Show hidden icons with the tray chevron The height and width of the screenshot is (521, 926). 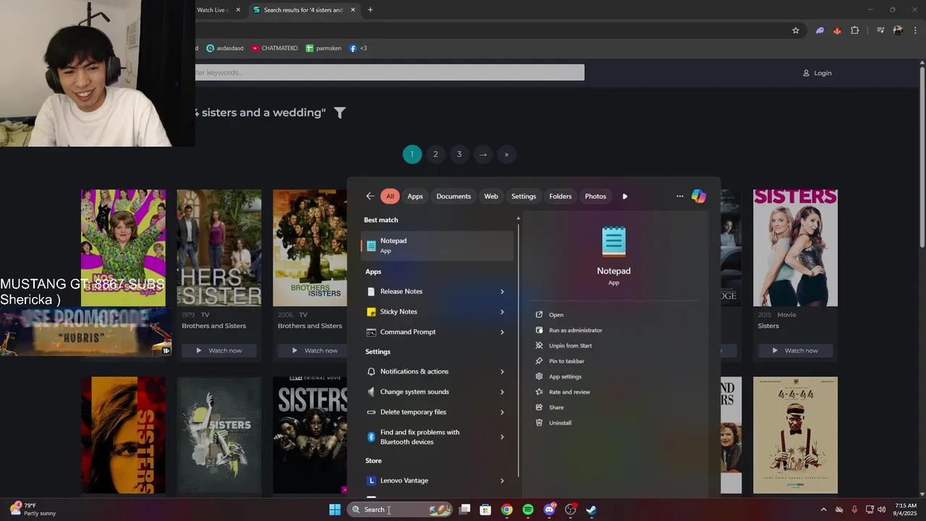[823, 509]
